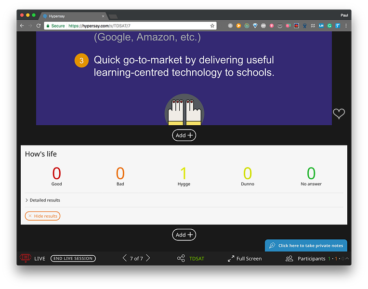The image size is (368, 289).
Task: Click the Full Screen label
Action: point(249,259)
